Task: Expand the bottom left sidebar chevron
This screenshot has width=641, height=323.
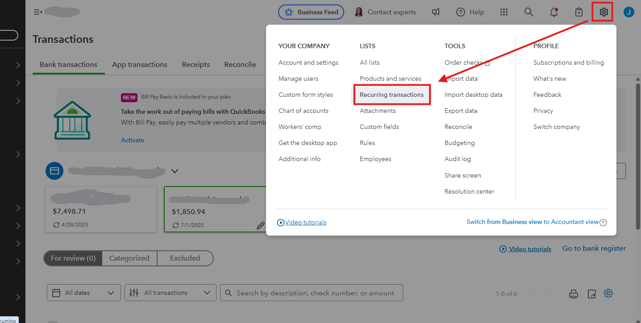Action: tap(18, 297)
